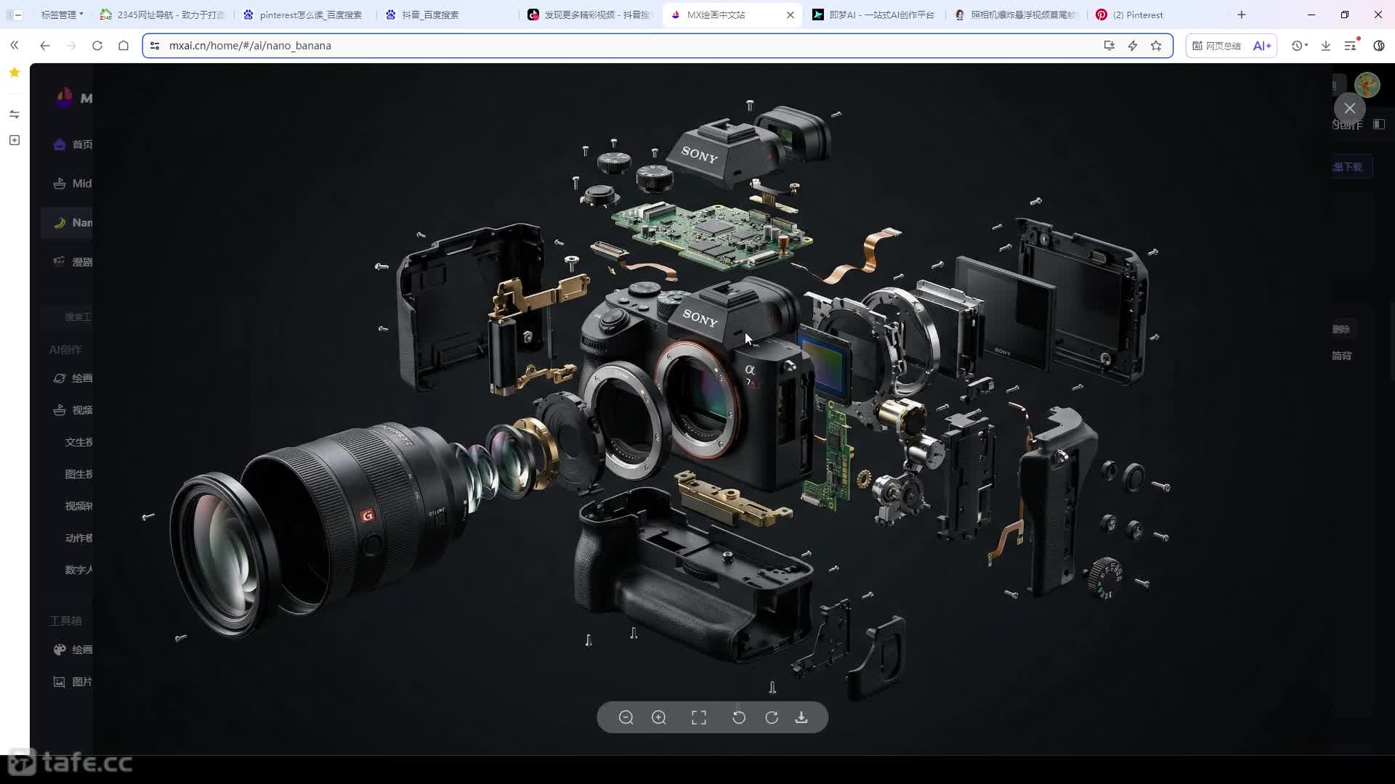The width and height of the screenshot is (1395, 784).
Task: View site information icon in address bar
Action: click(x=155, y=46)
